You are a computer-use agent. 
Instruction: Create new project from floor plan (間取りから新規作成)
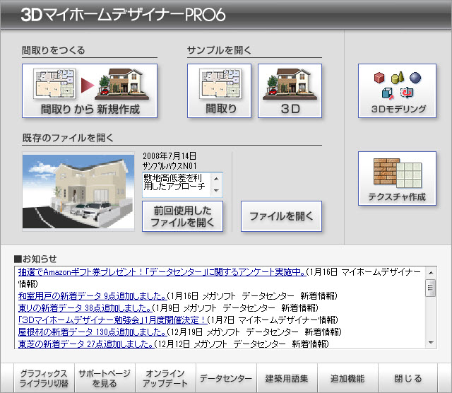tap(90, 91)
